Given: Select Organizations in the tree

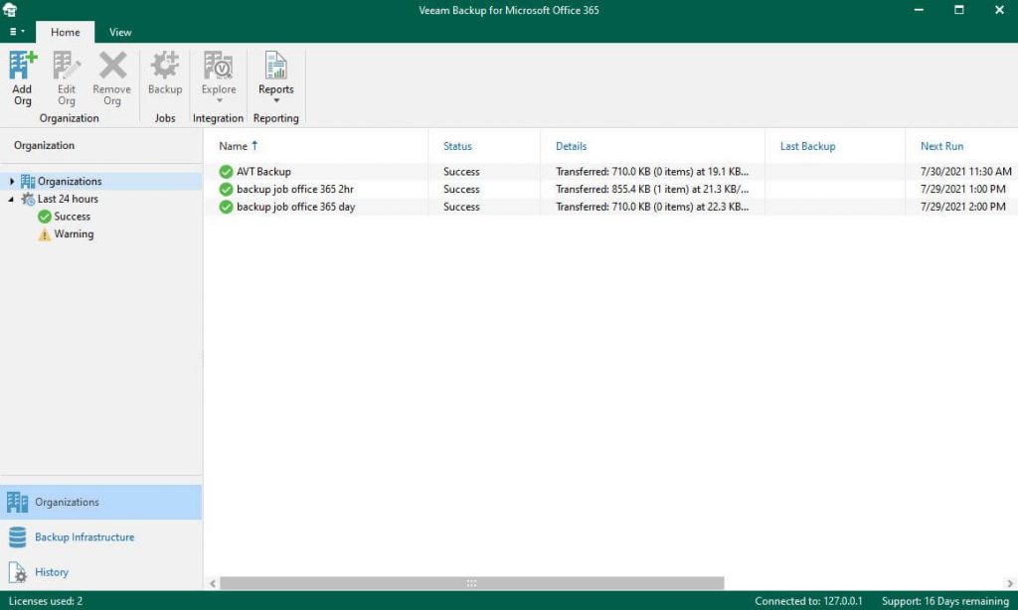Looking at the screenshot, I should click(70, 181).
